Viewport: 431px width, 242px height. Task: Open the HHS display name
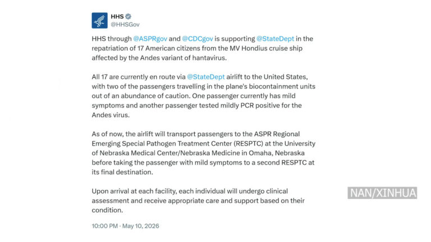click(117, 16)
